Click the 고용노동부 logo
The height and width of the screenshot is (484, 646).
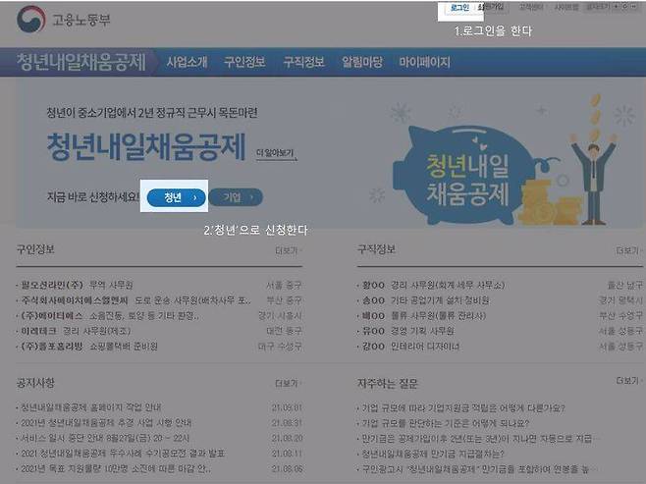[x=64, y=20]
